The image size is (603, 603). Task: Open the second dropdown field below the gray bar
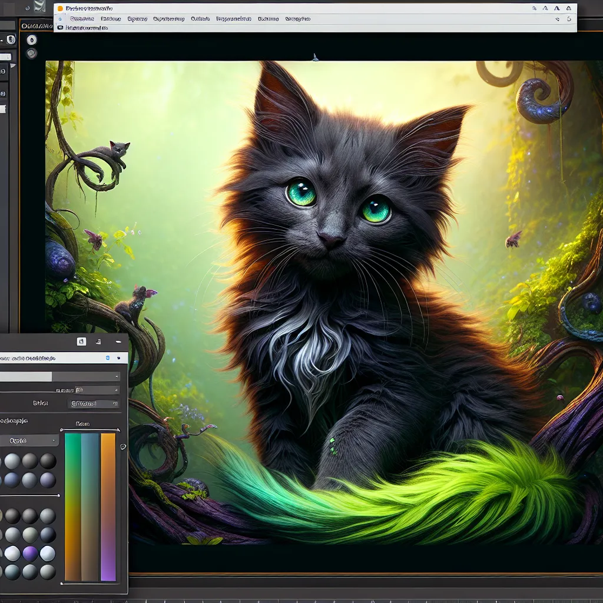coord(94,404)
